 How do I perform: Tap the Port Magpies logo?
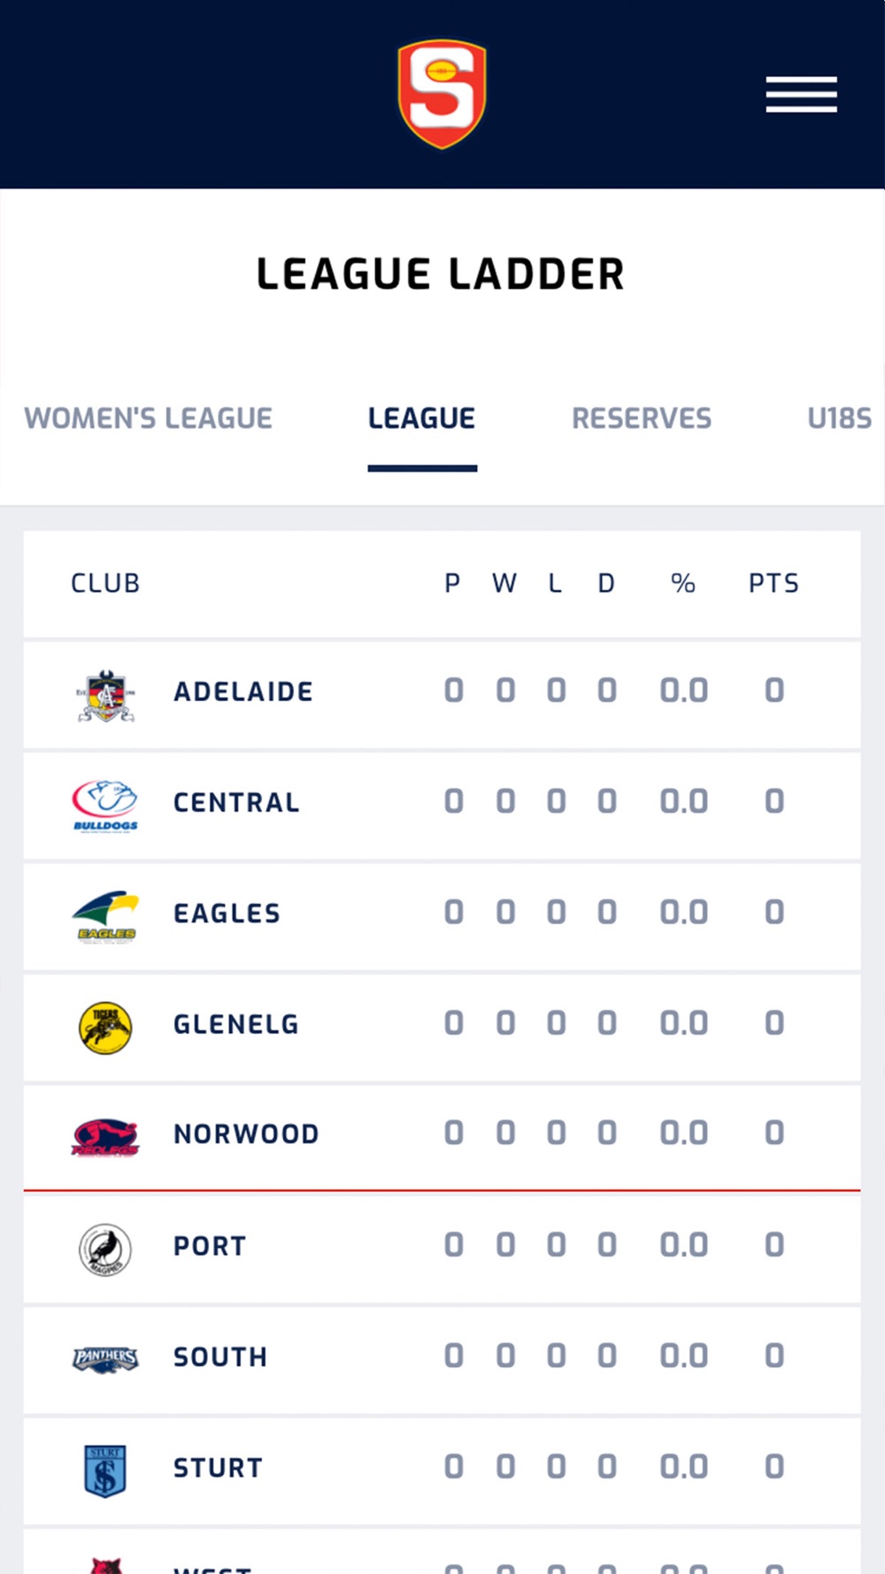tap(105, 1249)
